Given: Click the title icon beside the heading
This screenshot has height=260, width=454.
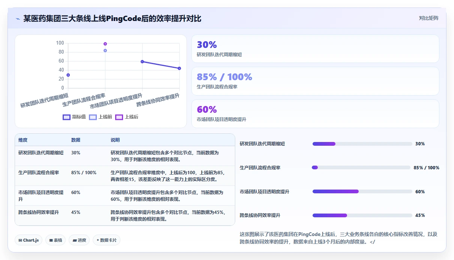Looking at the screenshot, I should (18, 19).
